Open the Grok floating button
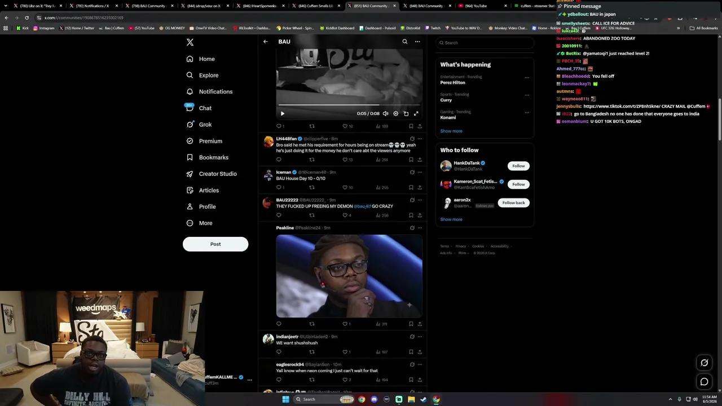The image size is (722, 406). [x=704, y=363]
